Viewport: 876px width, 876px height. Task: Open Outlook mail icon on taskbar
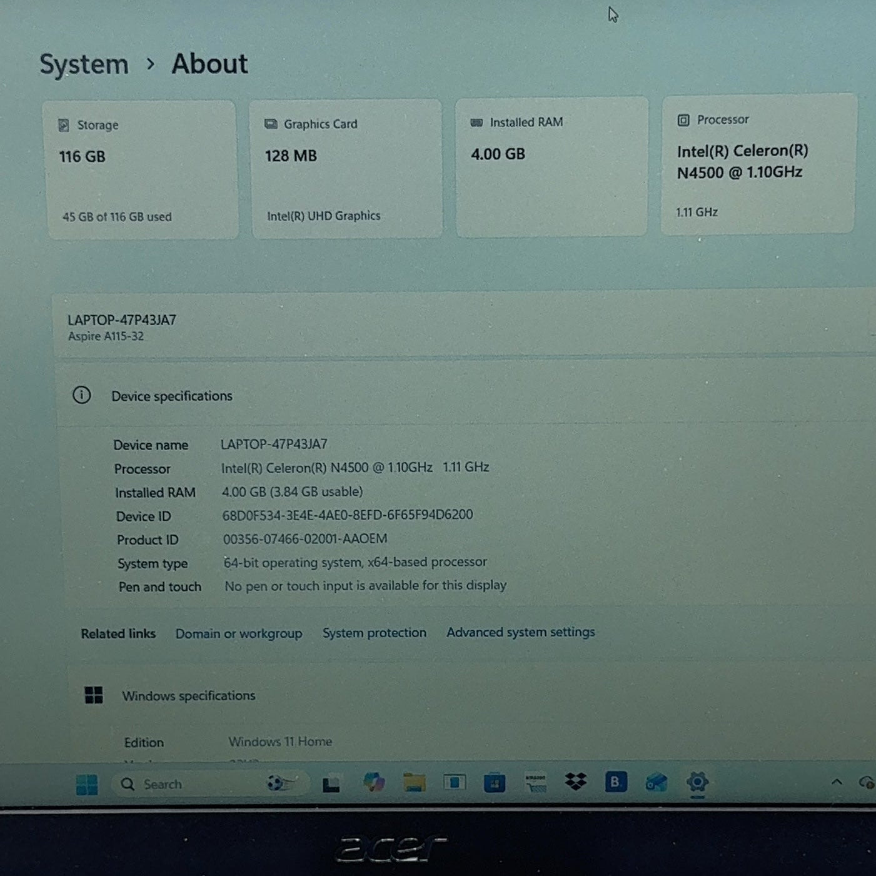click(657, 782)
